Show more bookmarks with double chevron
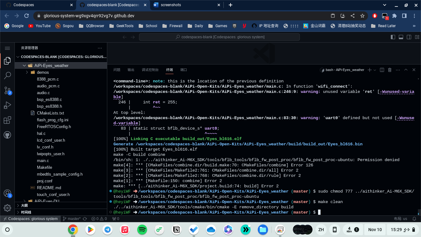Image resolution: width=421 pixels, height=237 pixels. point(414,26)
